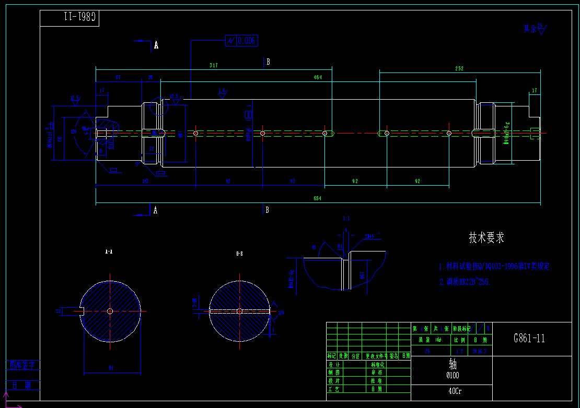Select note 1 about Q/DQ103-1996 material test
The height and width of the screenshot is (408, 580).
point(495,266)
